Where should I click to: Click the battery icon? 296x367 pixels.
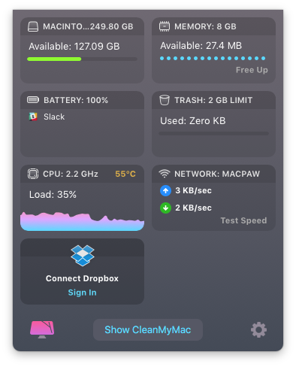pyautogui.click(x=33, y=100)
